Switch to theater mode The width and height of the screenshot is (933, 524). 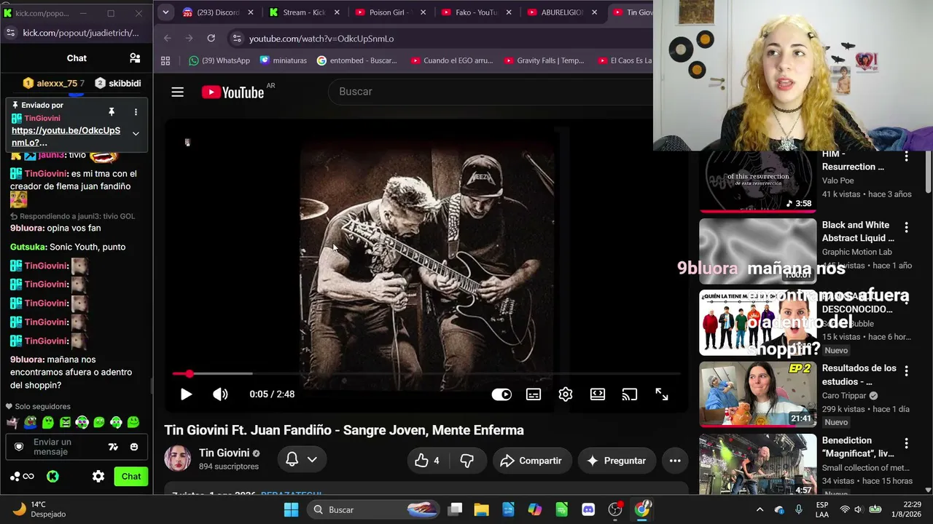pos(598,394)
